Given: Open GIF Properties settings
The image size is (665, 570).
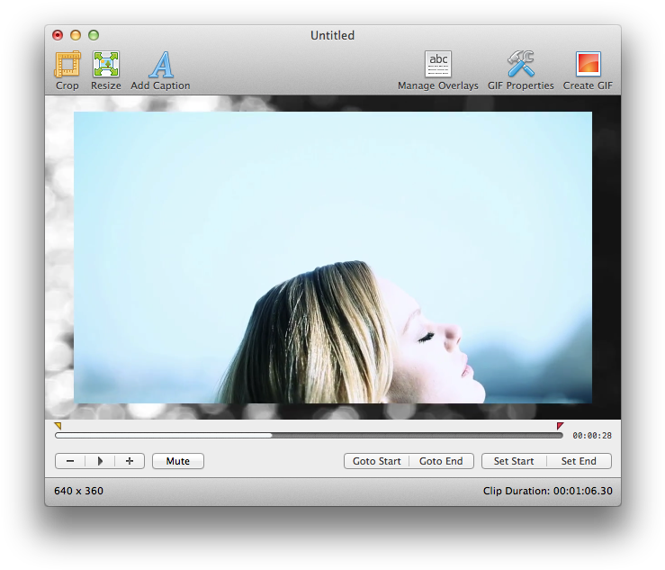Looking at the screenshot, I should pos(520,65).
